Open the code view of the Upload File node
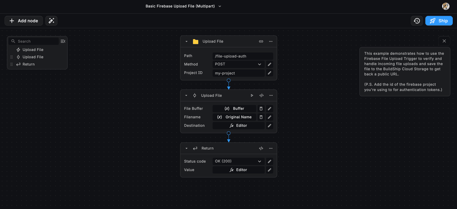 pyautogui.click(x=261, y=95)
